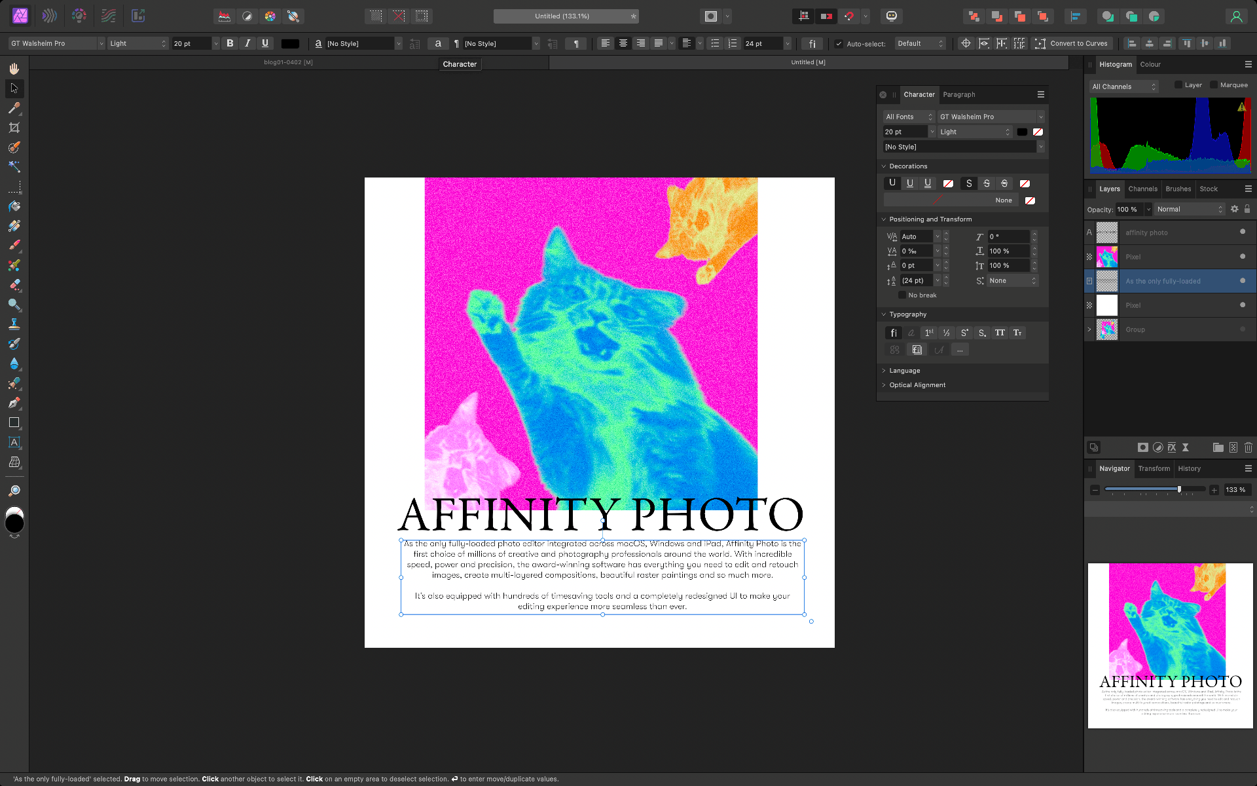
Task: Show special characters pilcrow button
Action: click(576, 43)
